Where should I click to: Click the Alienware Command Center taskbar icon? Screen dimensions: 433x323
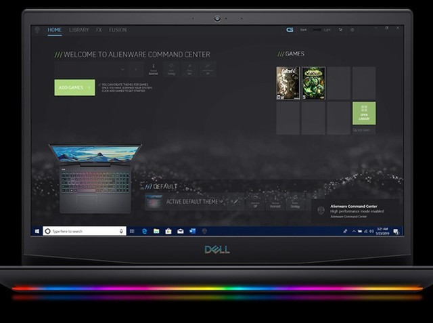204,232
